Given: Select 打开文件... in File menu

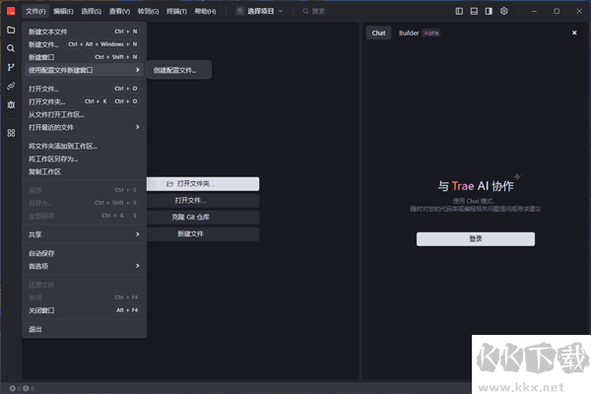Looking at the screenshot, I should click(x=84, y=89).
